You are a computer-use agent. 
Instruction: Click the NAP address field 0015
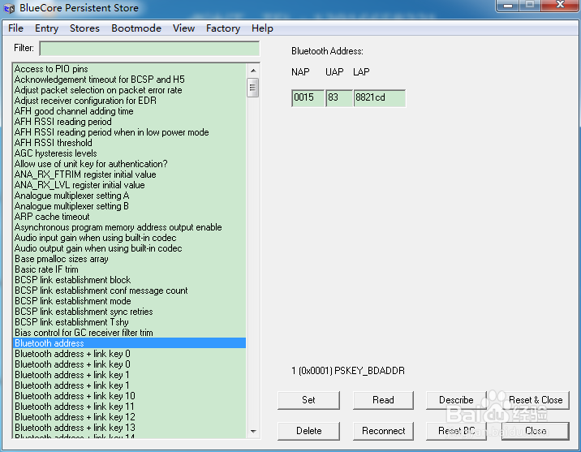click(308, 98)
